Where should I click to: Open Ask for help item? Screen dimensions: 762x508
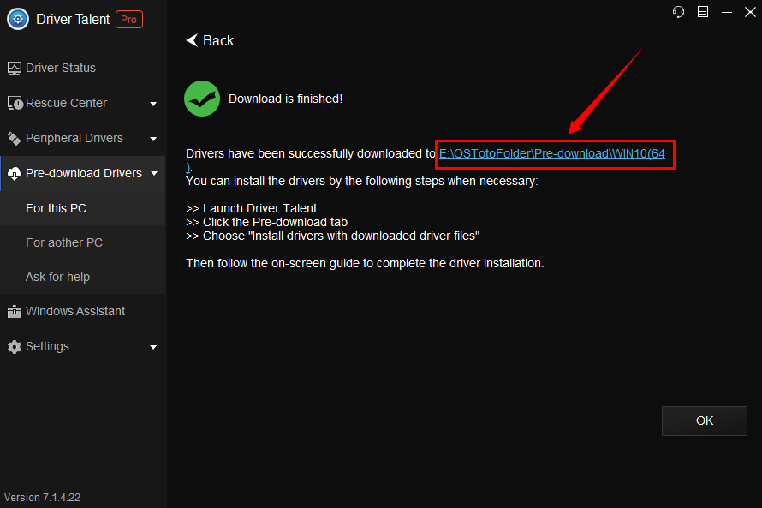coord(82,277)
